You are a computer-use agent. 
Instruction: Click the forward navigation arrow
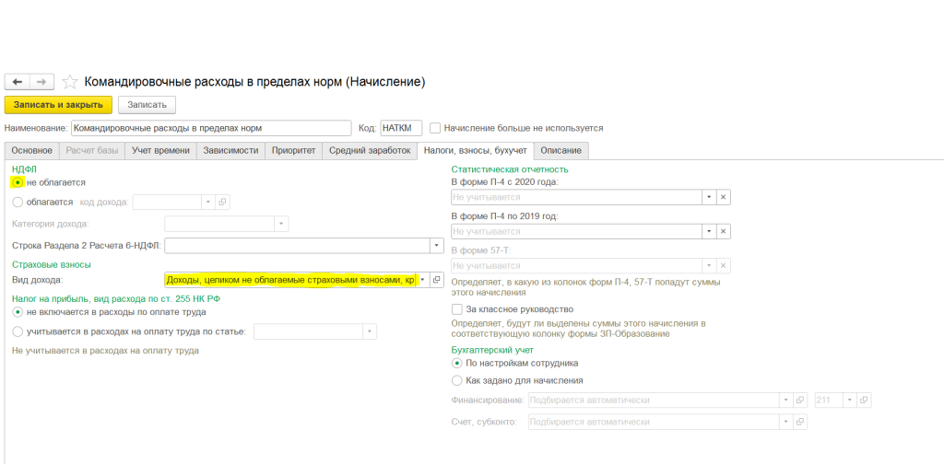point(43,82)
